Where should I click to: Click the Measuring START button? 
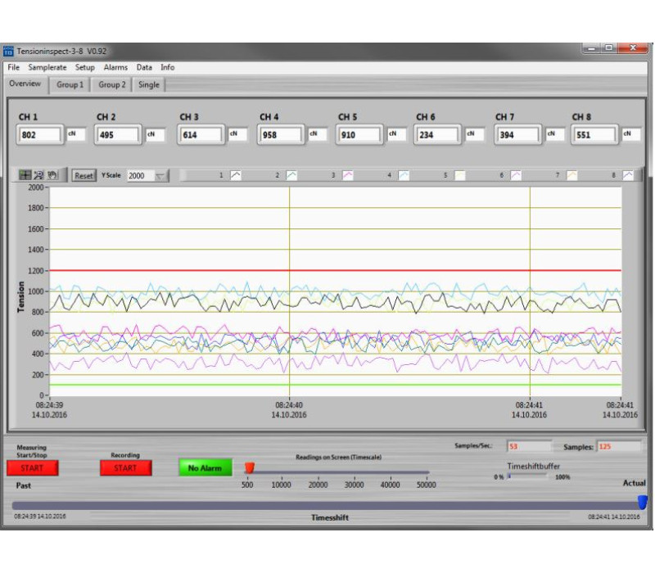point(32,468)
